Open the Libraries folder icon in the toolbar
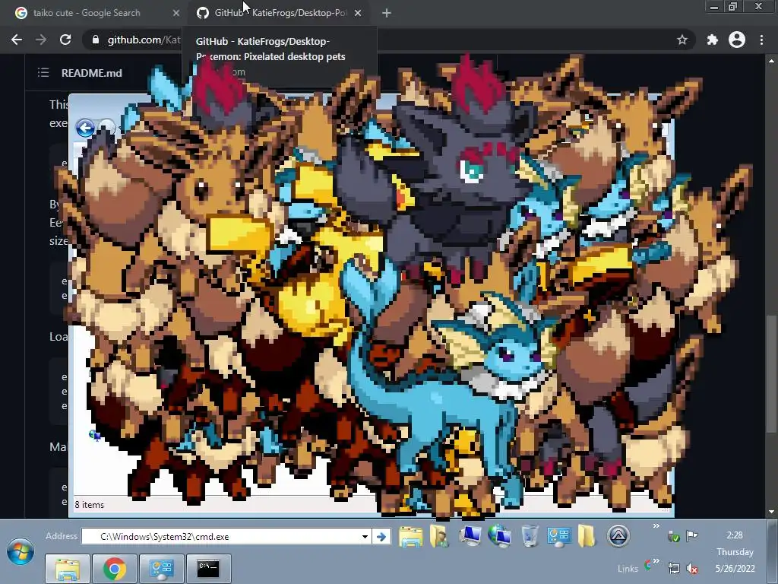 pos(411,536)
